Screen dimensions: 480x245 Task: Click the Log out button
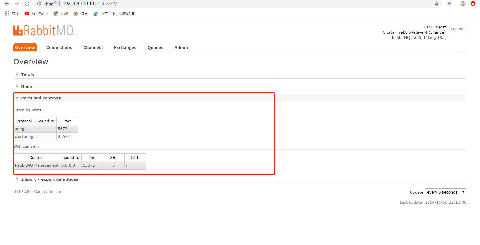tap(457, 29)
